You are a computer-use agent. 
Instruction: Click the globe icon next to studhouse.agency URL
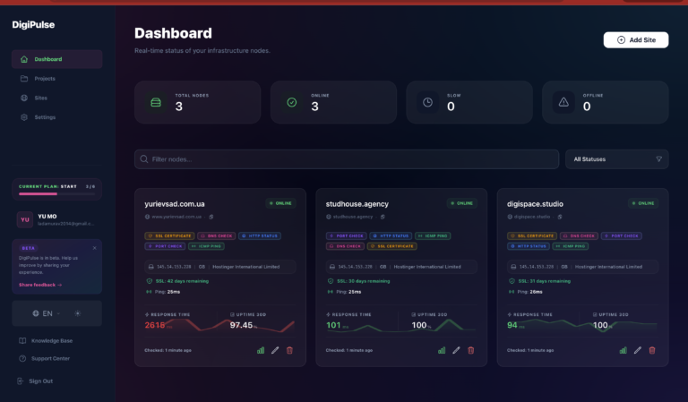pos(328,217)
